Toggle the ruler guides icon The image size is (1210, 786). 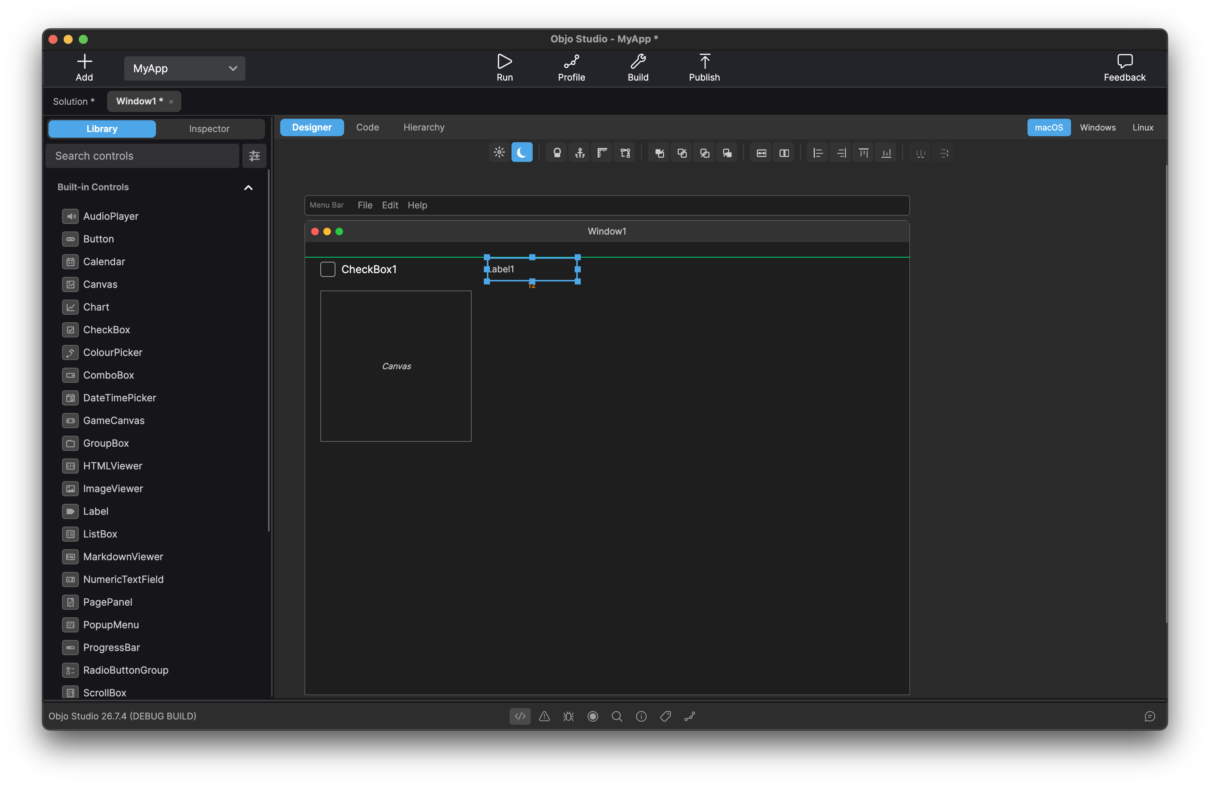coord(602,153)
